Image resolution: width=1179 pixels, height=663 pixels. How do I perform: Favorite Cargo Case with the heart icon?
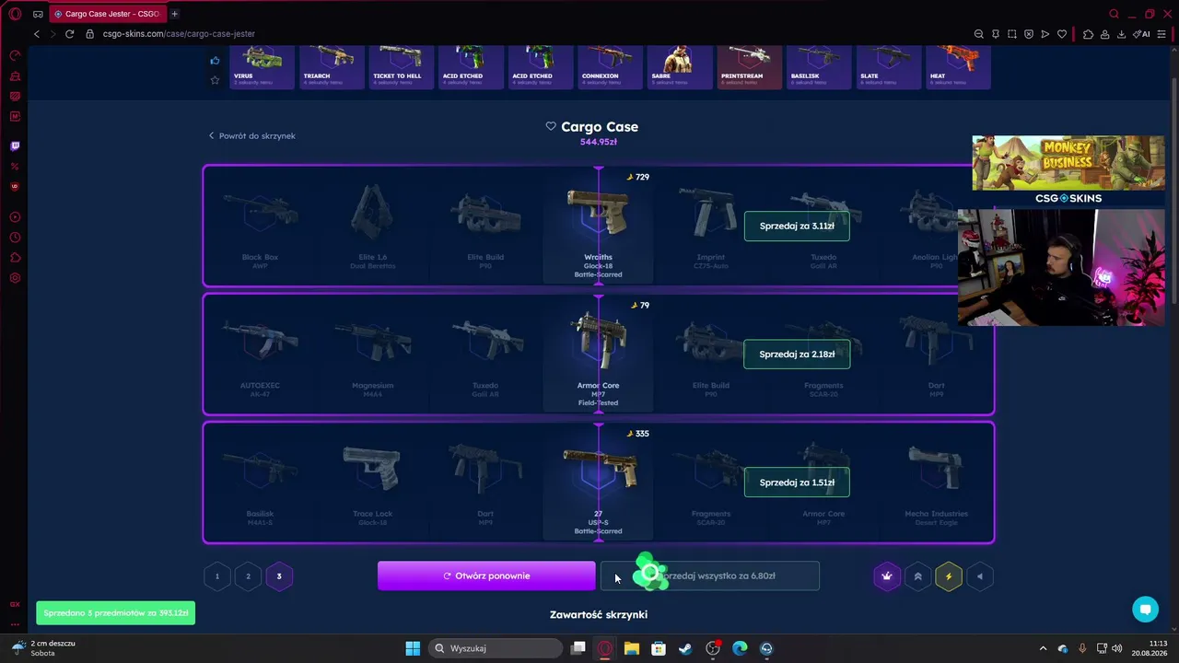point(551,126)
